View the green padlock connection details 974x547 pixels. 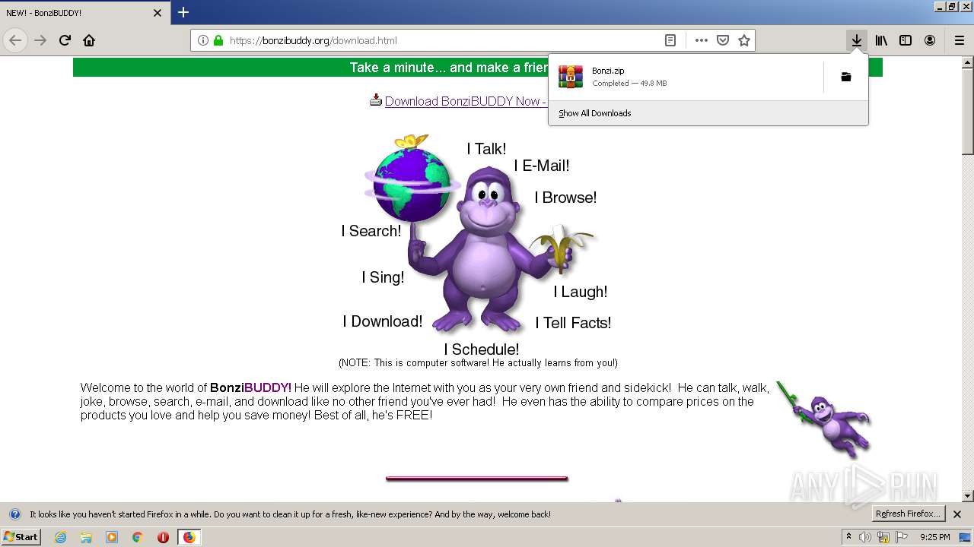(218, 40)
